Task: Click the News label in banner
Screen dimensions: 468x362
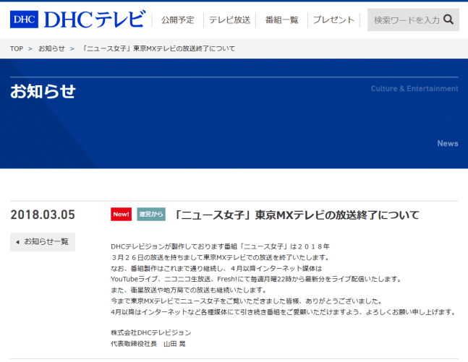Action: coord(448,144)
